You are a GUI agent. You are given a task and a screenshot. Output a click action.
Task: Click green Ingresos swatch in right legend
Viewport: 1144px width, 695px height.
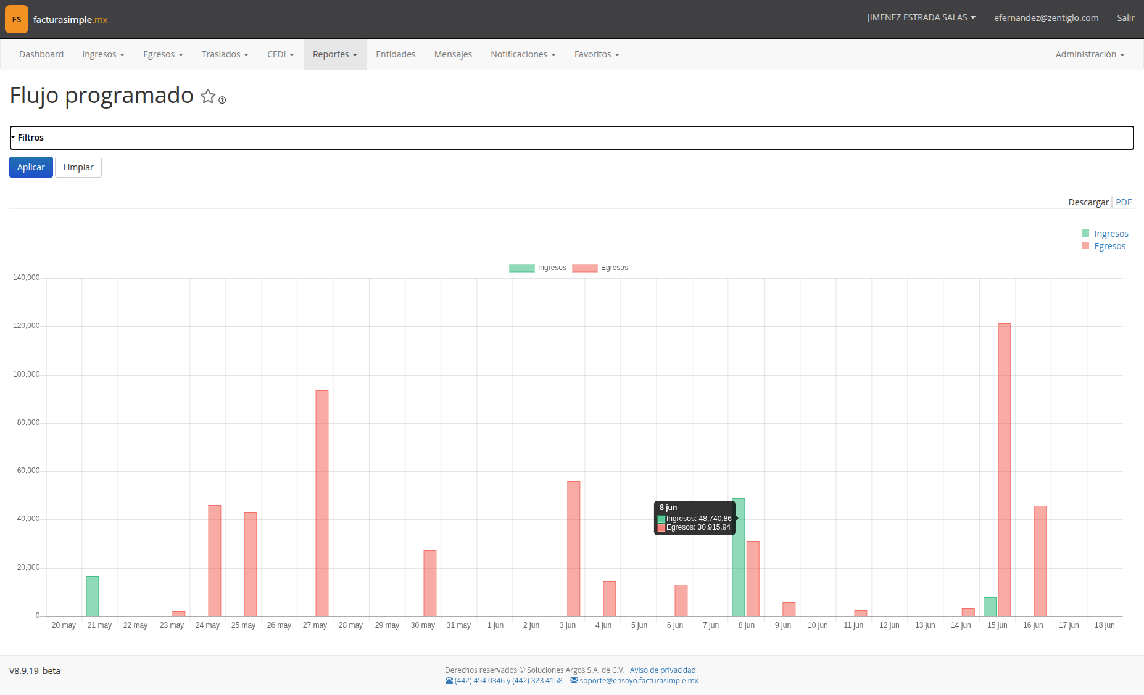[x=1085, y=233]
